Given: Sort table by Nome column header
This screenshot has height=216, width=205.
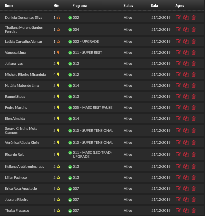Looking at the screenshot, I should pyautogui.click(x=9, y=5).
